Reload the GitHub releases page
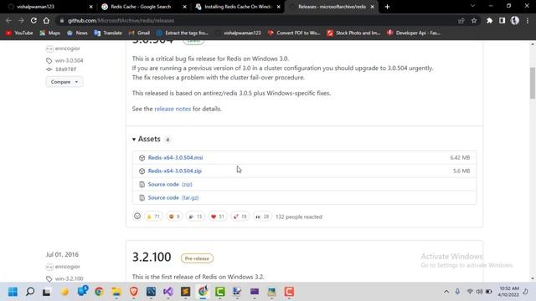 (x=33, y=20)
